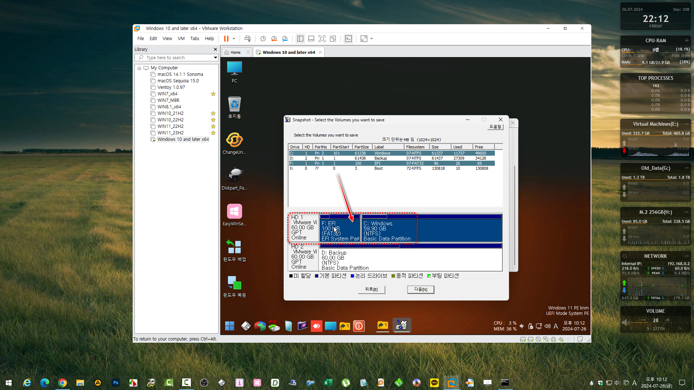
Task: Select the Recycle Bin (휴지통) icon
Action: [234, 108]
